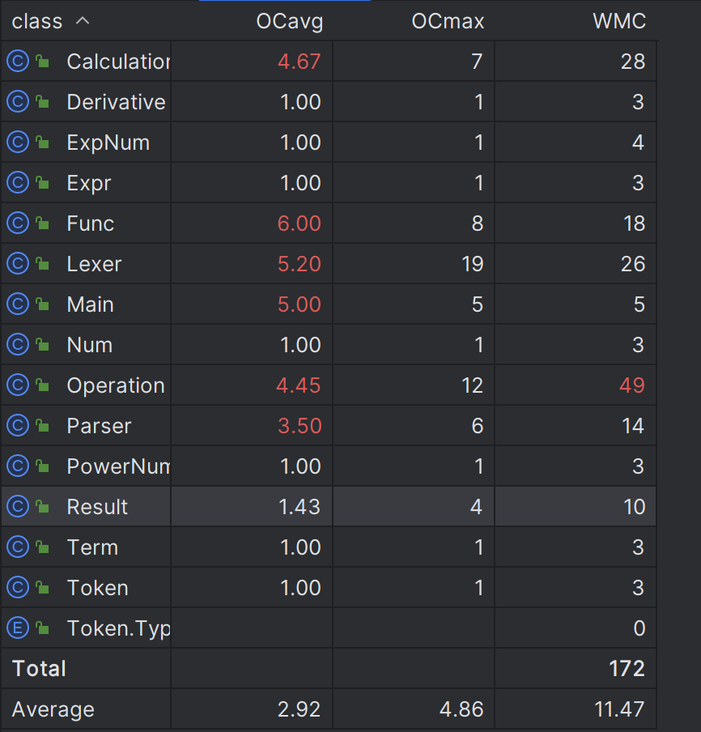Screen dimensions: 701x732
Task: Select the PowerNum class row
Action: 329,466
